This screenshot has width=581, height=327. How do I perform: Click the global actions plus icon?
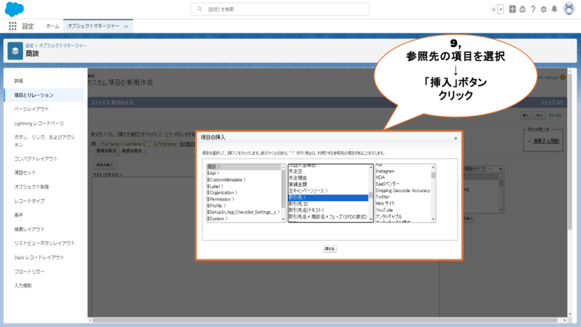tap(512, 9)
